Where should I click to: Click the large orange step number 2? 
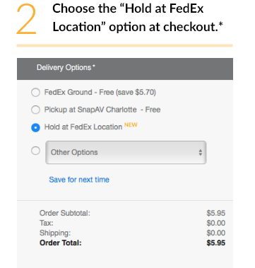26,20
